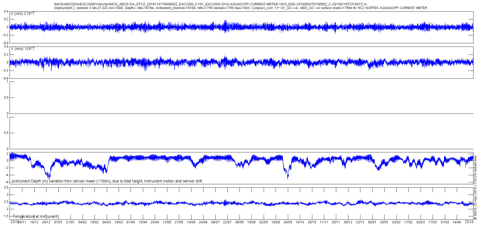Click the '15/04' date tick label

pyautogui.click(x=143, y=222)
